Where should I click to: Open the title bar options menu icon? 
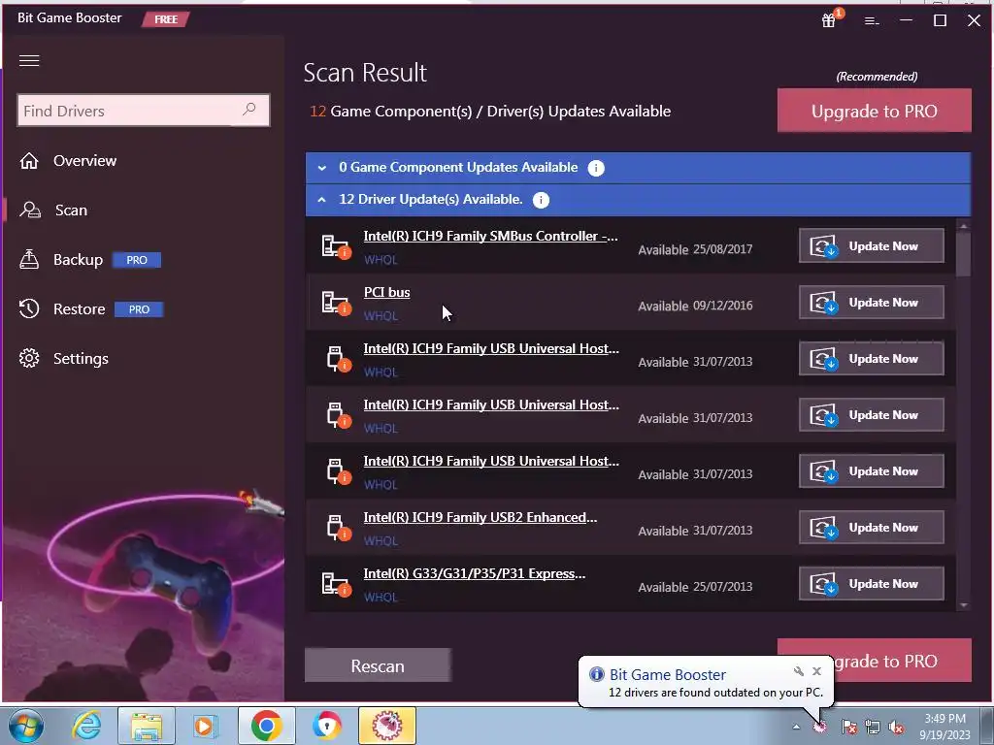pyautogui.click(x=872, y=21)
